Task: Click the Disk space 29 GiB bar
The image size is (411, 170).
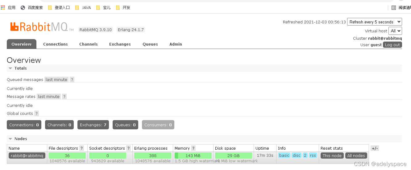Action: tap(234, 156)
